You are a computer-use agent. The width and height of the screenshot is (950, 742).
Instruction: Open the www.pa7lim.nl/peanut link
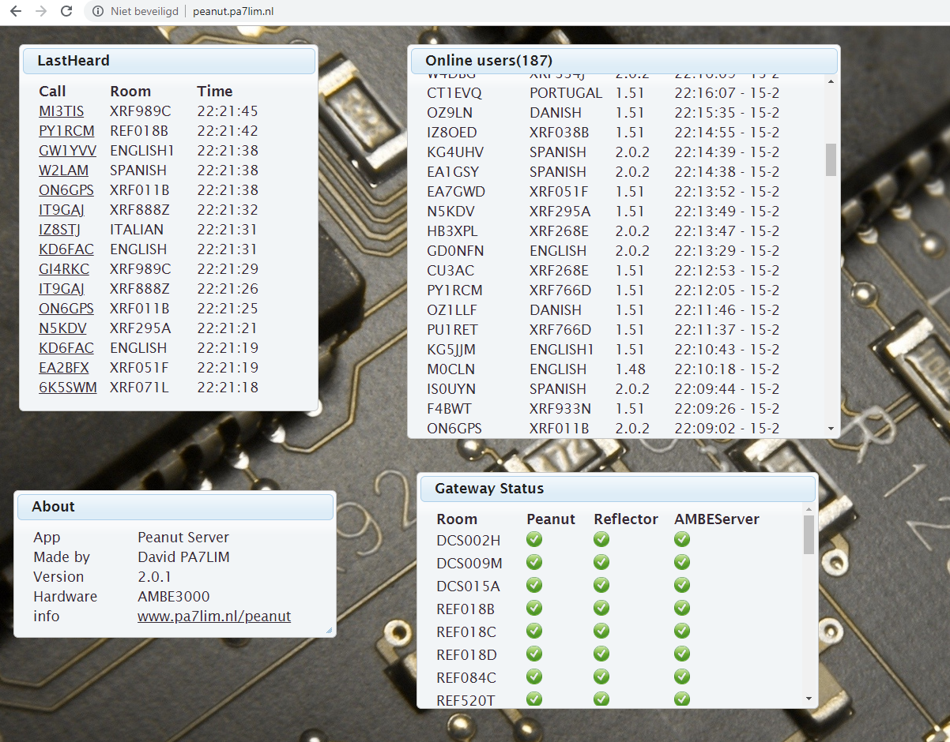pos(214,616)
